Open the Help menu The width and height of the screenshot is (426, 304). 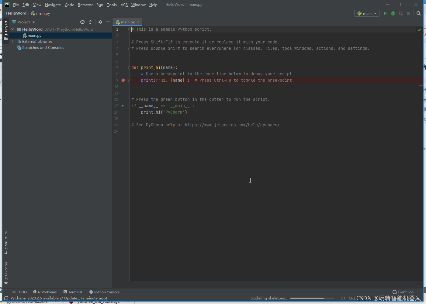coord(153,5)
